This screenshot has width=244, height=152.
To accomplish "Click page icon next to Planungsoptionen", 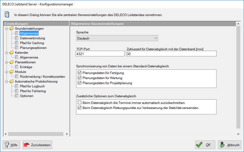I will [x=17, y=48].
